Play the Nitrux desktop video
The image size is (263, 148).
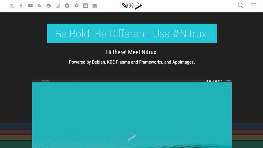(x=132, y=136)
